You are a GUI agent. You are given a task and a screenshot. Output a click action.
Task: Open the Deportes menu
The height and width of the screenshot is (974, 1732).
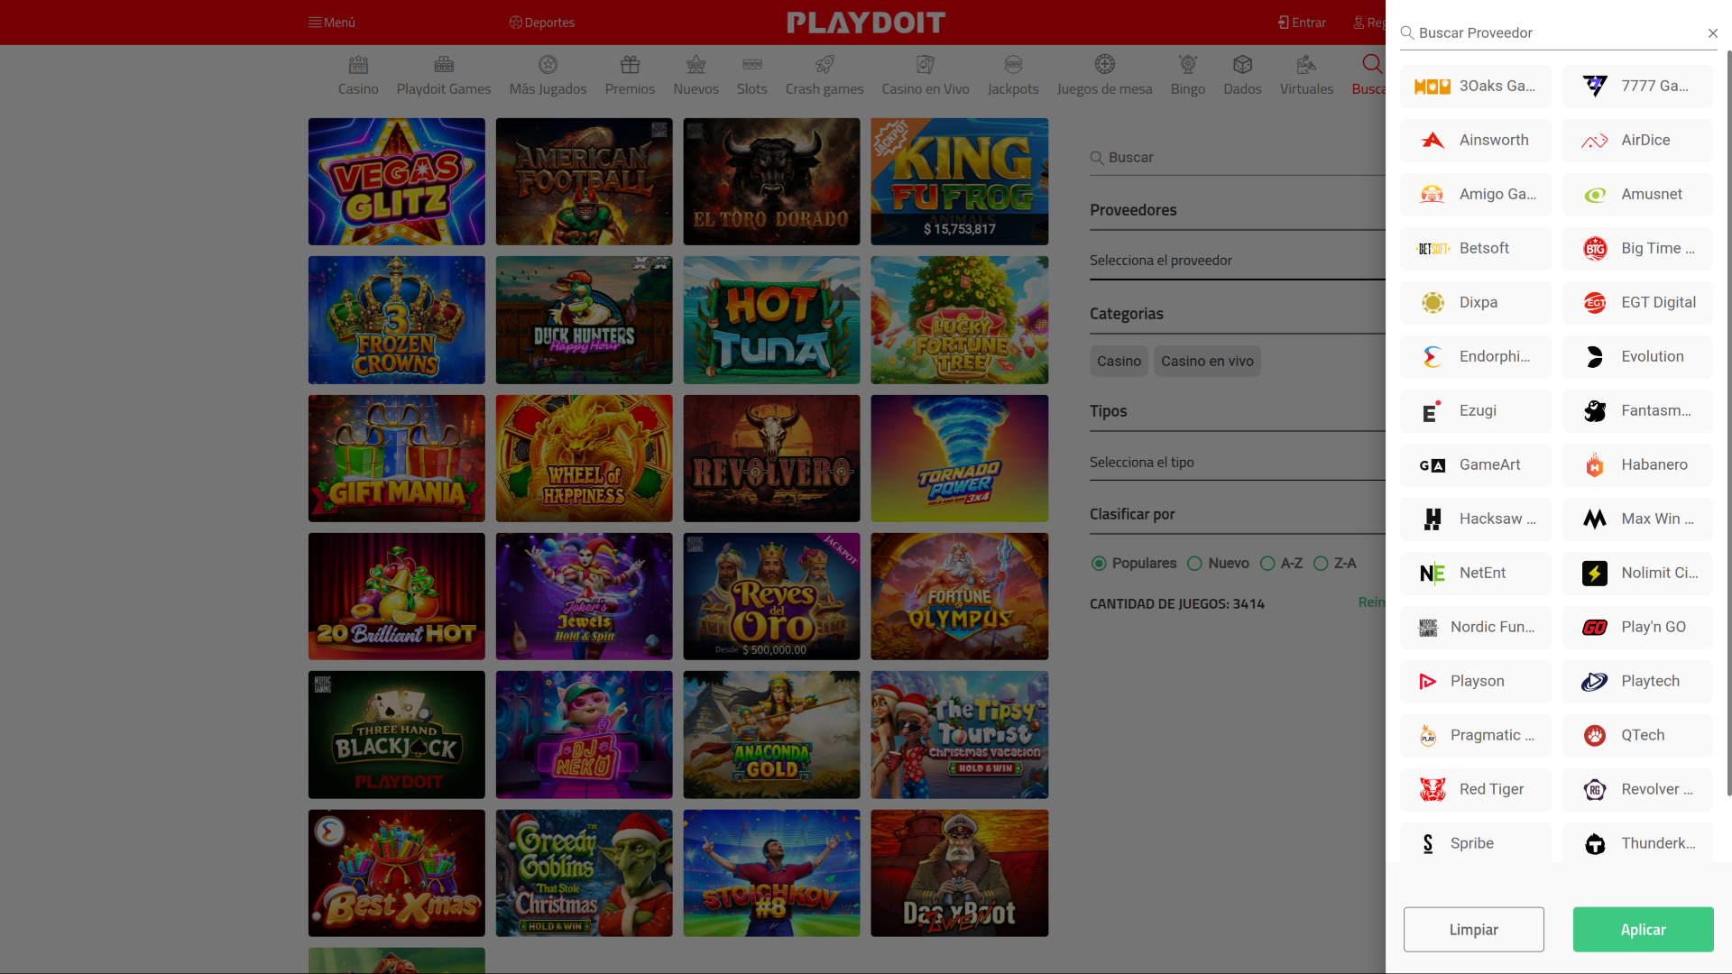click(x=541, y=23)
